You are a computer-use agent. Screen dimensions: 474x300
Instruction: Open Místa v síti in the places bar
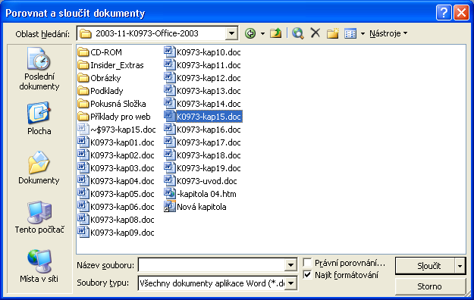[39, 266]
